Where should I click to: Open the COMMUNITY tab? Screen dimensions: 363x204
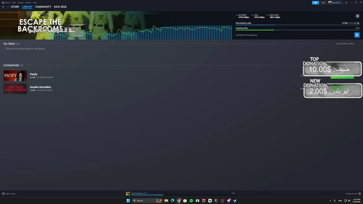tap(43, 7)
